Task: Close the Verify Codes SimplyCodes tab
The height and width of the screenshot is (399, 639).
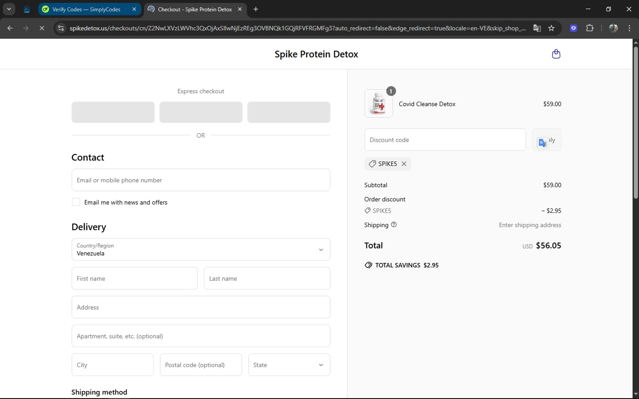Action: tap(134, 9)
